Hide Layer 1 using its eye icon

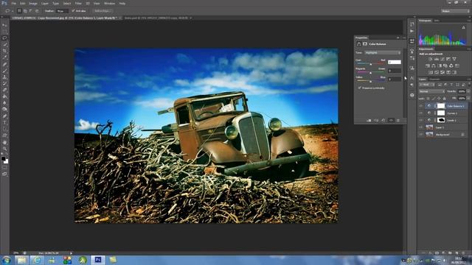[420, 127]
